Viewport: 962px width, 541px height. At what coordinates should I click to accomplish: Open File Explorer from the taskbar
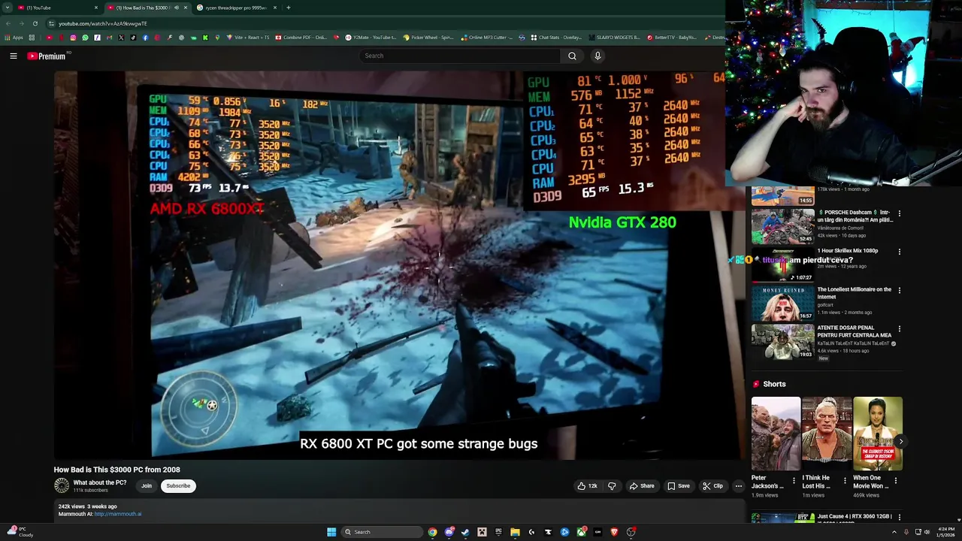coord(515,532)
